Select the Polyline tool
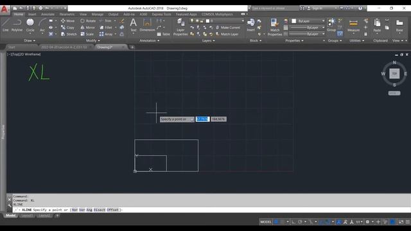Viewport: 411px width, 231px height. (17, 26)
